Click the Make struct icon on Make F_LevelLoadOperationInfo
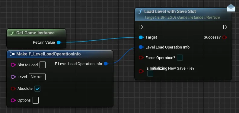The width and height of the screenshot is (239, 113). [12, 54]
